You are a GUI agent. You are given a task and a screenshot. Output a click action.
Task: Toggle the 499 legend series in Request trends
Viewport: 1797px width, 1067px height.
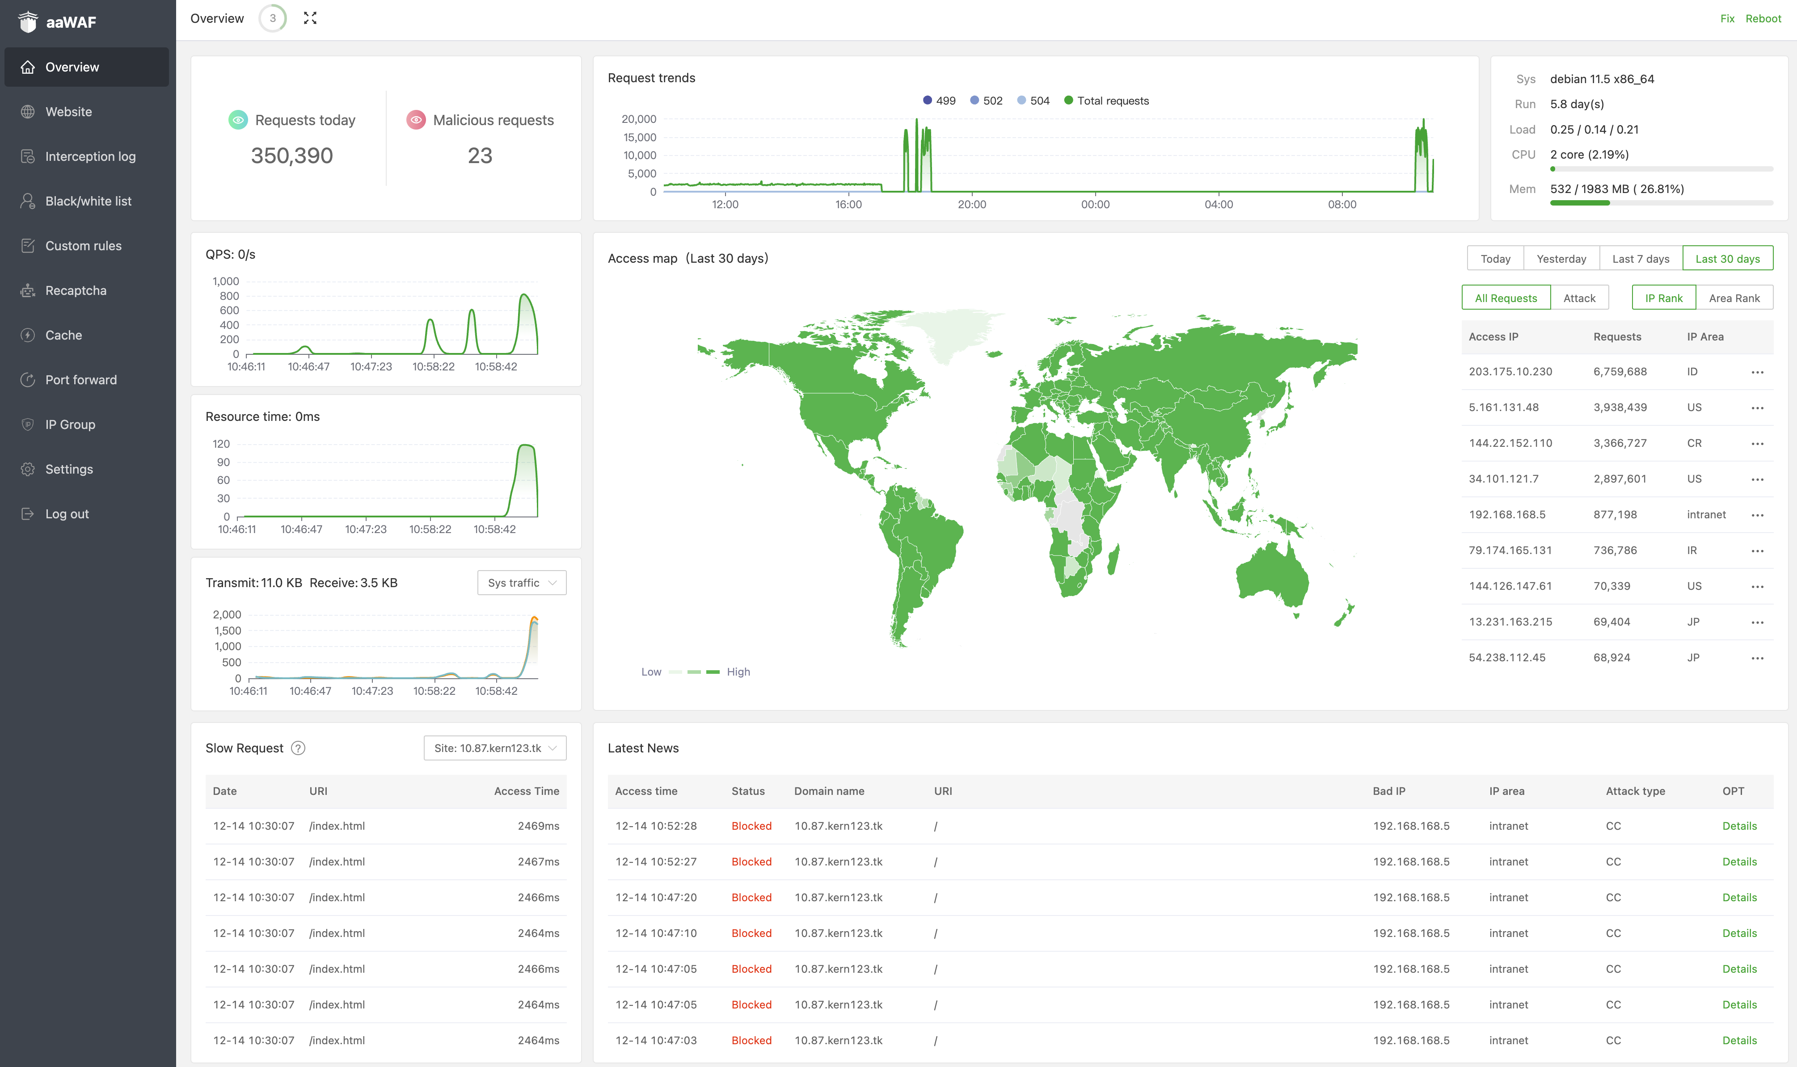point(938,101)
